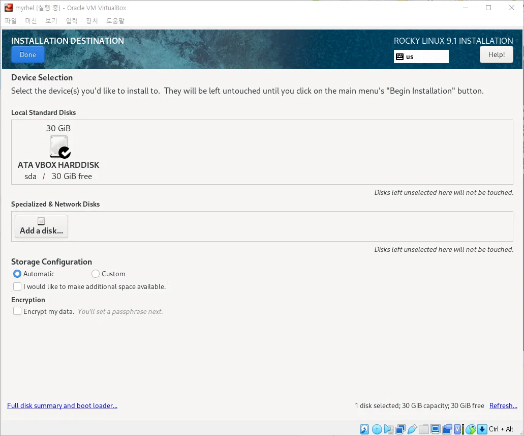Click the hard disk activity status icon
The image size is (524, 436).
[x=364, y=429]
